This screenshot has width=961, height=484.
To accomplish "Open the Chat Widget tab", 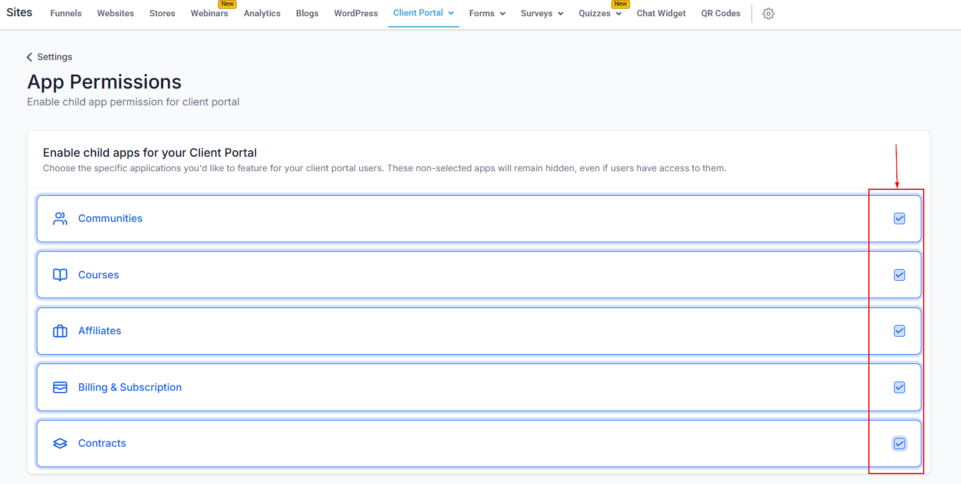I will click(661, 13).
